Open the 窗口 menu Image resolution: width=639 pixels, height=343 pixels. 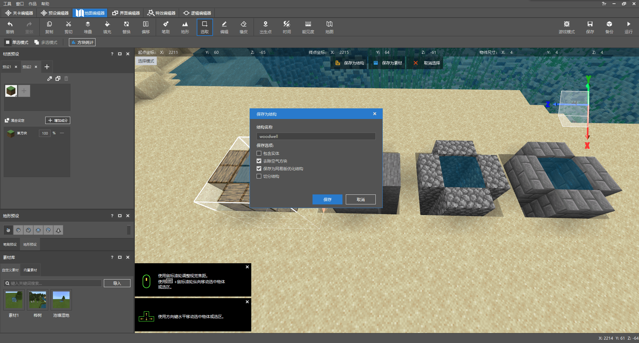(20, 4)
